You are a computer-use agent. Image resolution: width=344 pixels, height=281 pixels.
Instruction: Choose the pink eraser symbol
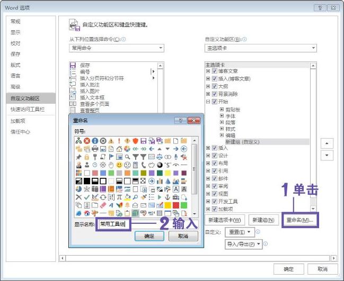pos(103,205)
